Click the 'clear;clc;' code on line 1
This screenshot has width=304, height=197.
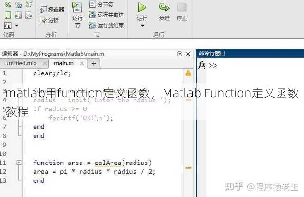tap(52, 73)
